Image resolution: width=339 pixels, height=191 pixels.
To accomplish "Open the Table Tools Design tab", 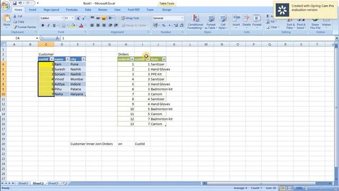I will [x=167, y=10].
